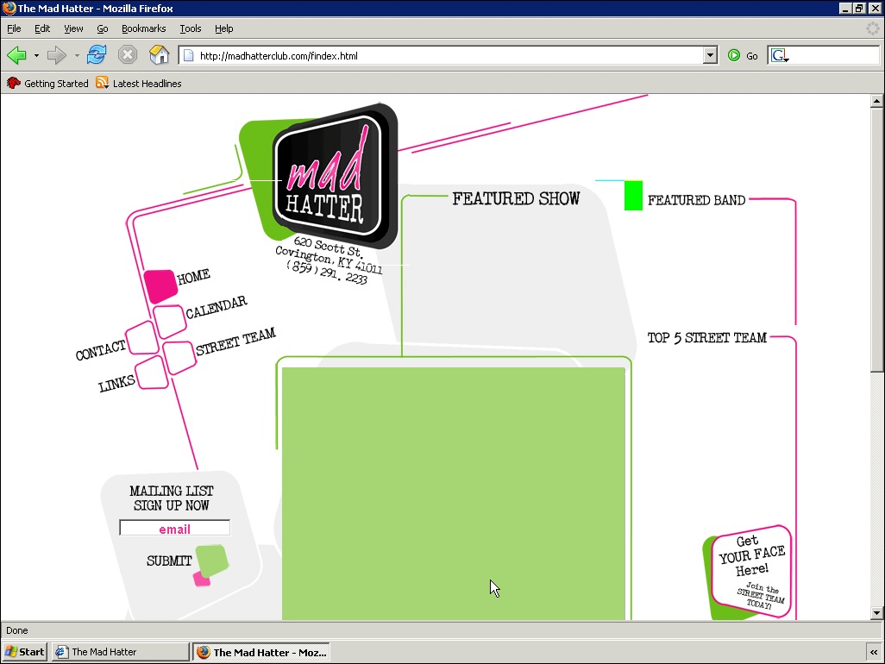885x664 pixels.
Task: Click the URL address bar field
Action: coord(442,55)
